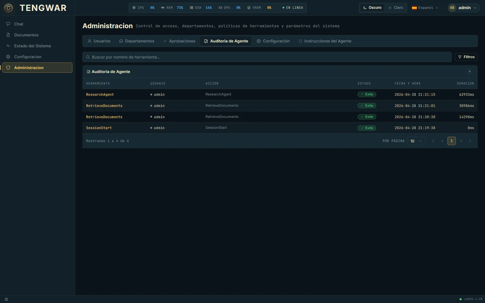Go to previous page of results

[x=442, y=141]
